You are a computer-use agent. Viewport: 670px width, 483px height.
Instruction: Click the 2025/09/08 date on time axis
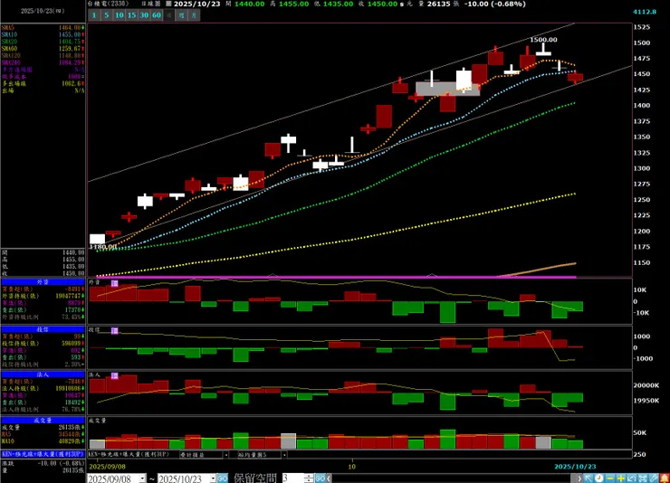107,467
